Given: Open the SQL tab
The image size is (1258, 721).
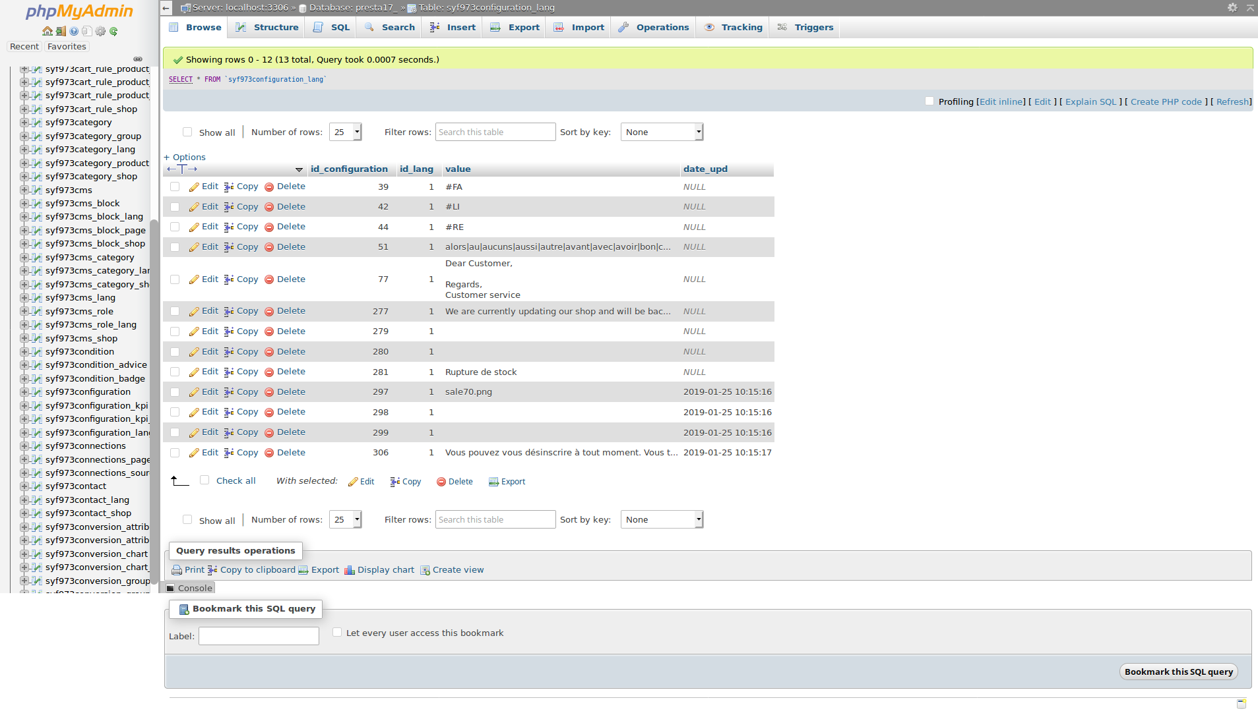Looking at the screenshot, I should tap(332, 27).
